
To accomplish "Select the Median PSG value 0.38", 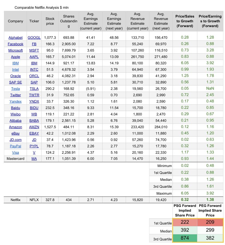I will click(185, 179).
